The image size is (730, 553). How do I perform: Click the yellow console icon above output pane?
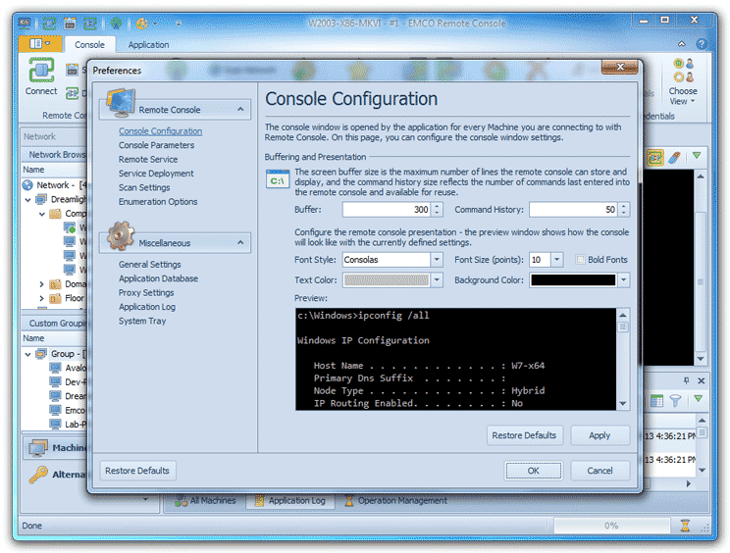pyautogui.click(x=655, y=158)
